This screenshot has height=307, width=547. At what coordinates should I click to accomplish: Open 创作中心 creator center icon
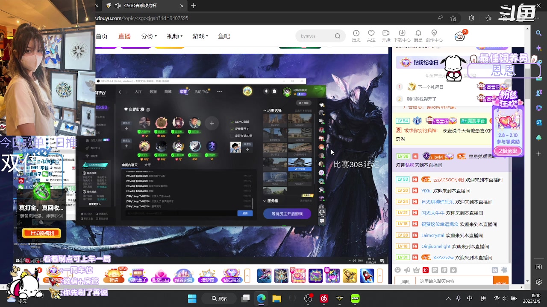click(x=434, y=35)
